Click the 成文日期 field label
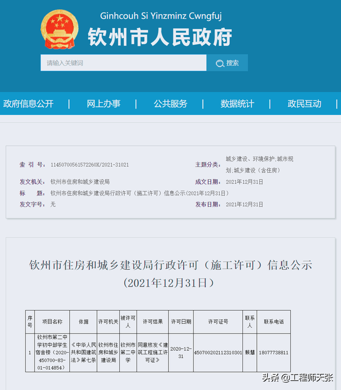The image size is (341, 390). (x=208, y=182)
